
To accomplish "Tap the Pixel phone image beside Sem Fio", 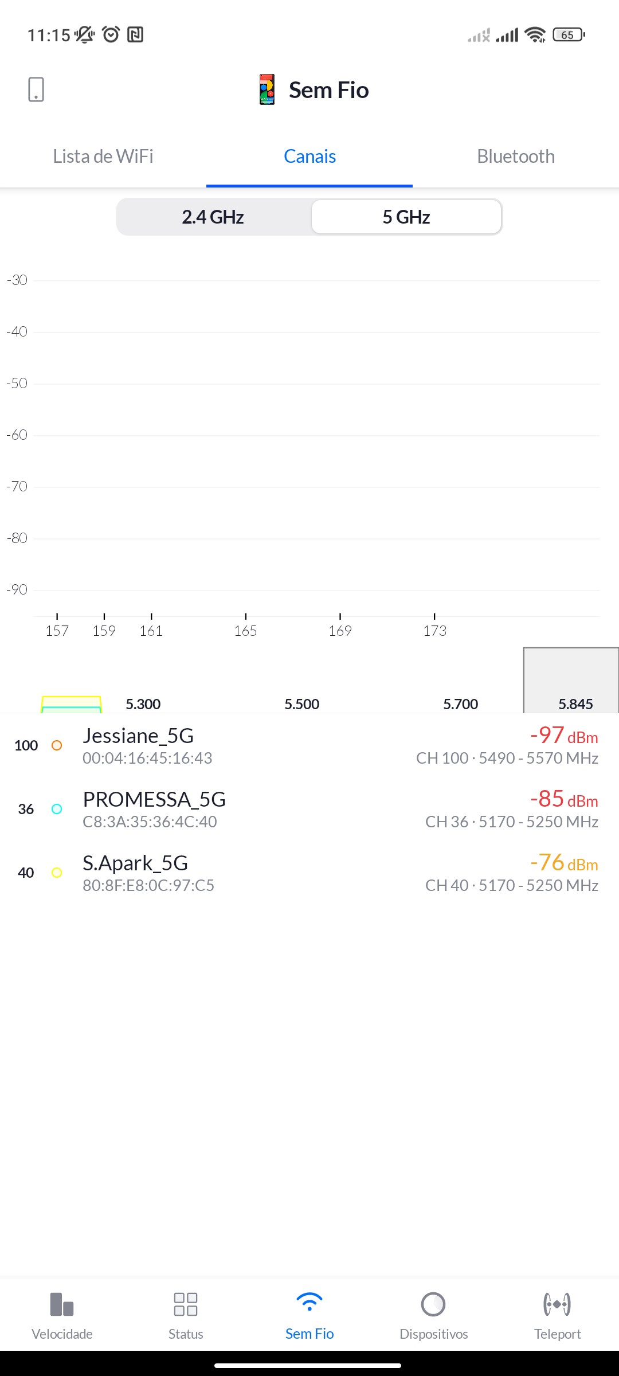I will pos(267,89).
